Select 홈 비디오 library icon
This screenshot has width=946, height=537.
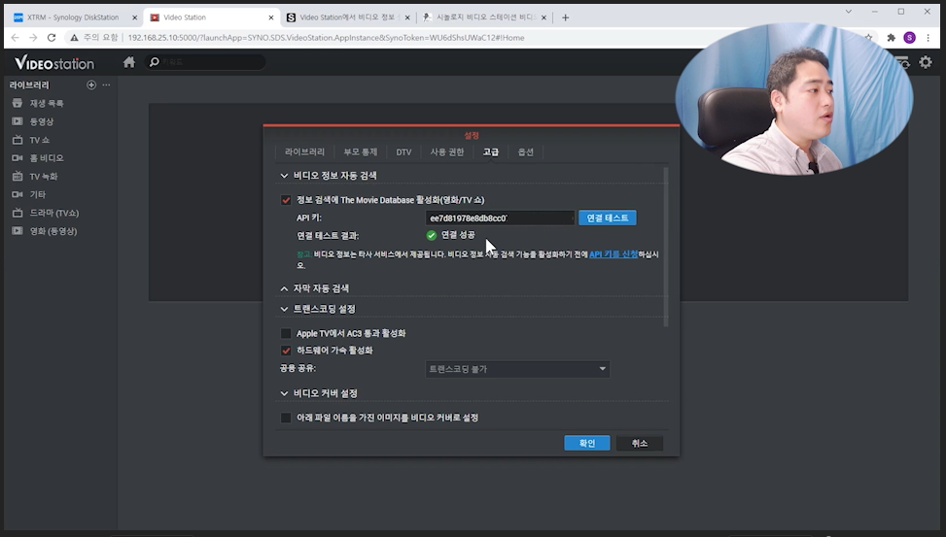[x=18, y=158]
